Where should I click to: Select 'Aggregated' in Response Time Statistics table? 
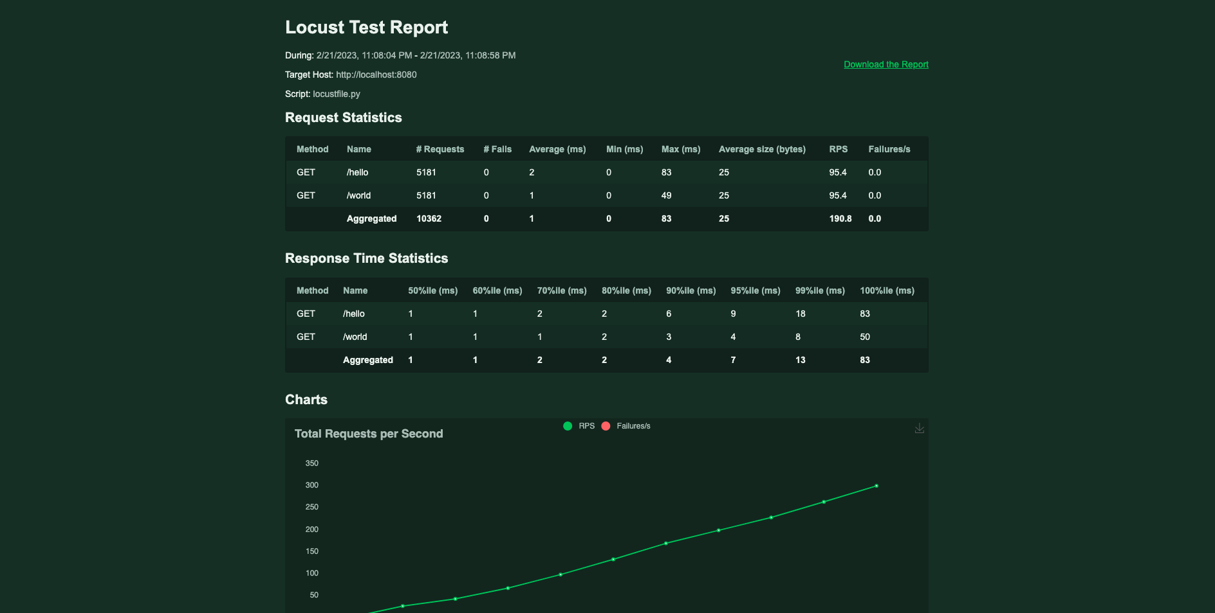367,360
